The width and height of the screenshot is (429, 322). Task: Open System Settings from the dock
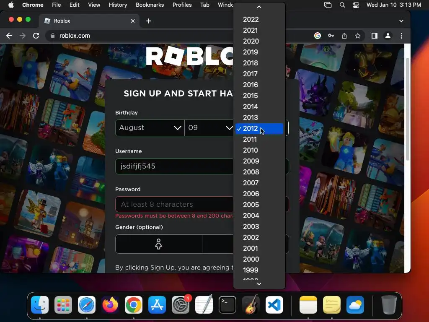pos(181,305)
